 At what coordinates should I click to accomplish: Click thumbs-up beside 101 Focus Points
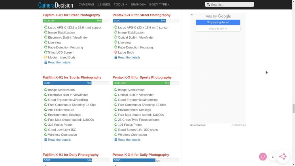(116, 124)
